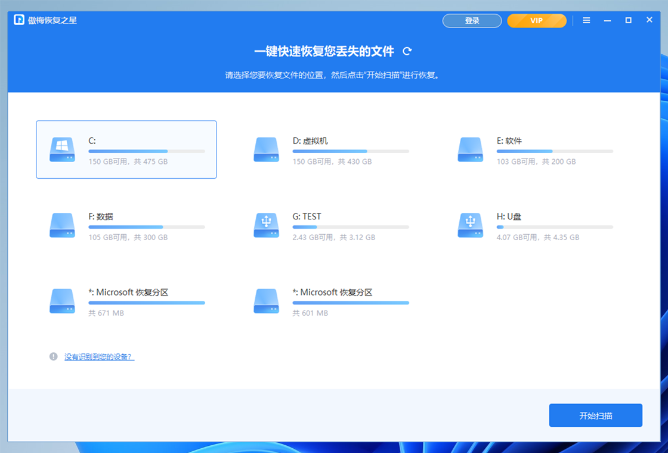The image size is (668, 453).
Task: Click the G: TEST label
Action: (x=307, y=217)
